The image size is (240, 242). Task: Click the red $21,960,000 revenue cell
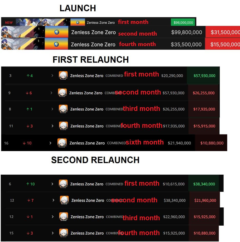(x=204, y=200)
